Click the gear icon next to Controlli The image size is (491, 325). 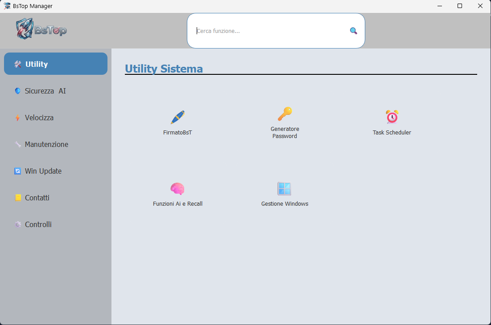[17, 224]
